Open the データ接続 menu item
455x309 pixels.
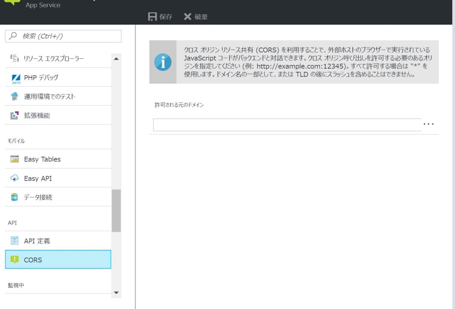[x=58, y=197]
